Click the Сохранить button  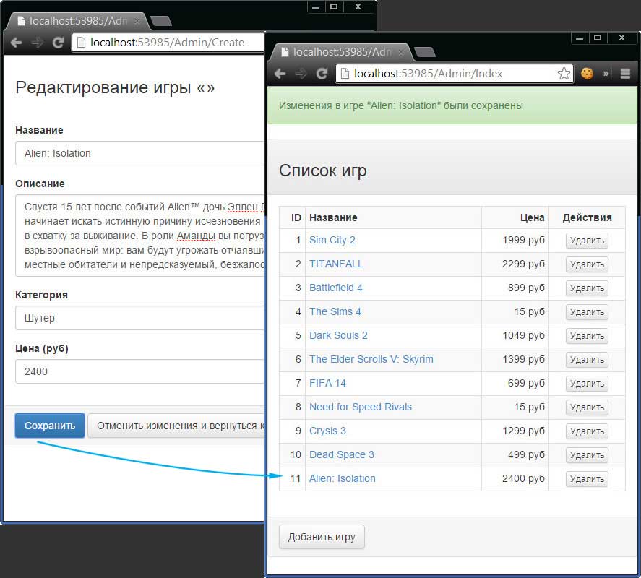point(50,426)
